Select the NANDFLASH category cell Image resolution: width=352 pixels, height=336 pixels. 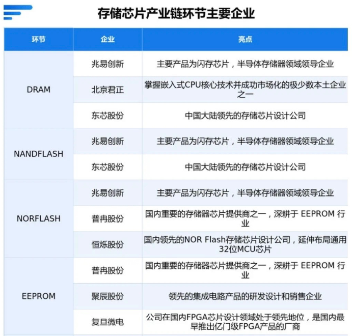point(39,154)
